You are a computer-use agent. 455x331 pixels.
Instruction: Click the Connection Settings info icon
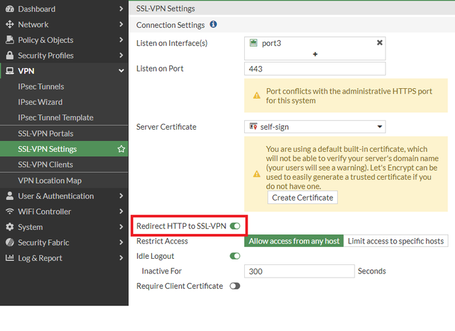coord(213,24)
